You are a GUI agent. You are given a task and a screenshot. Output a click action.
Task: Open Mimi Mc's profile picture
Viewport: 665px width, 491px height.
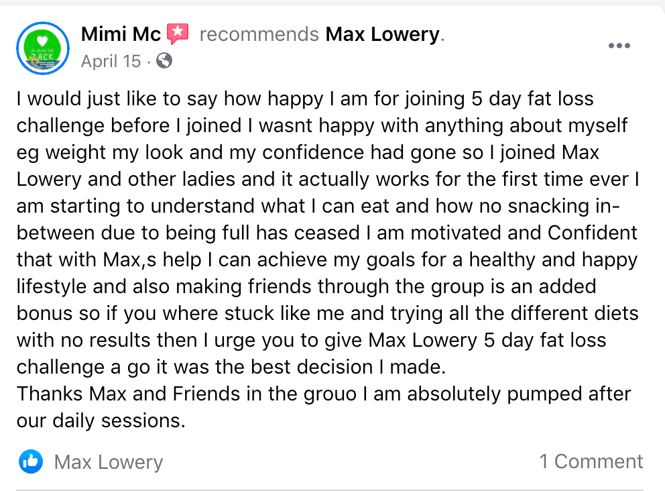pyautogui.click(x=43, y=48)
